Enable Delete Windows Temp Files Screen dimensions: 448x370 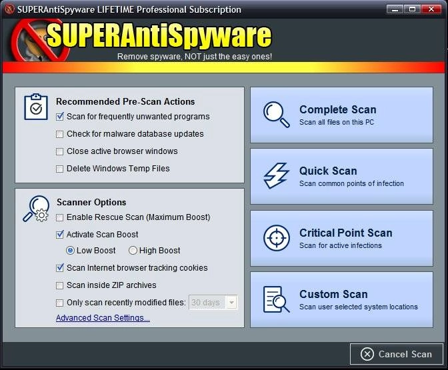(60, 169)
